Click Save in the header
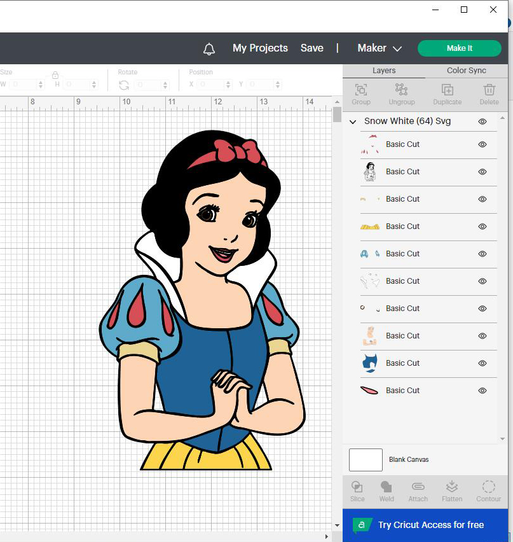Screen dimensions: 513x542 312,48
